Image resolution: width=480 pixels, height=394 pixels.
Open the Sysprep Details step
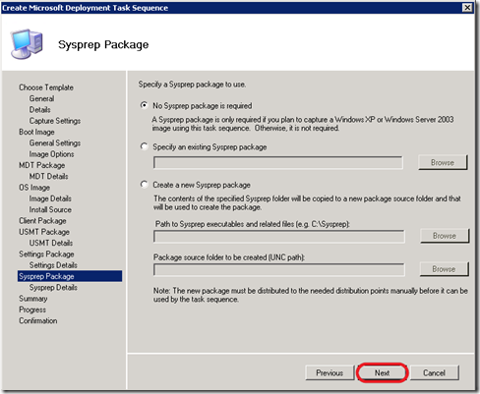[x=53, y=288]
